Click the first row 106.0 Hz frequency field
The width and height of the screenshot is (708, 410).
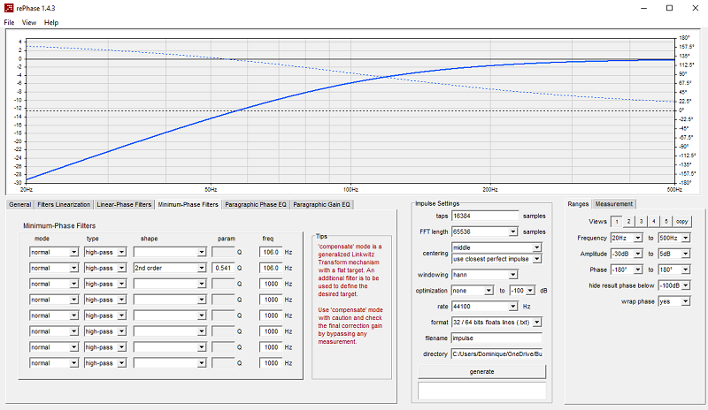pyautogui.click(x=271, y=252)
